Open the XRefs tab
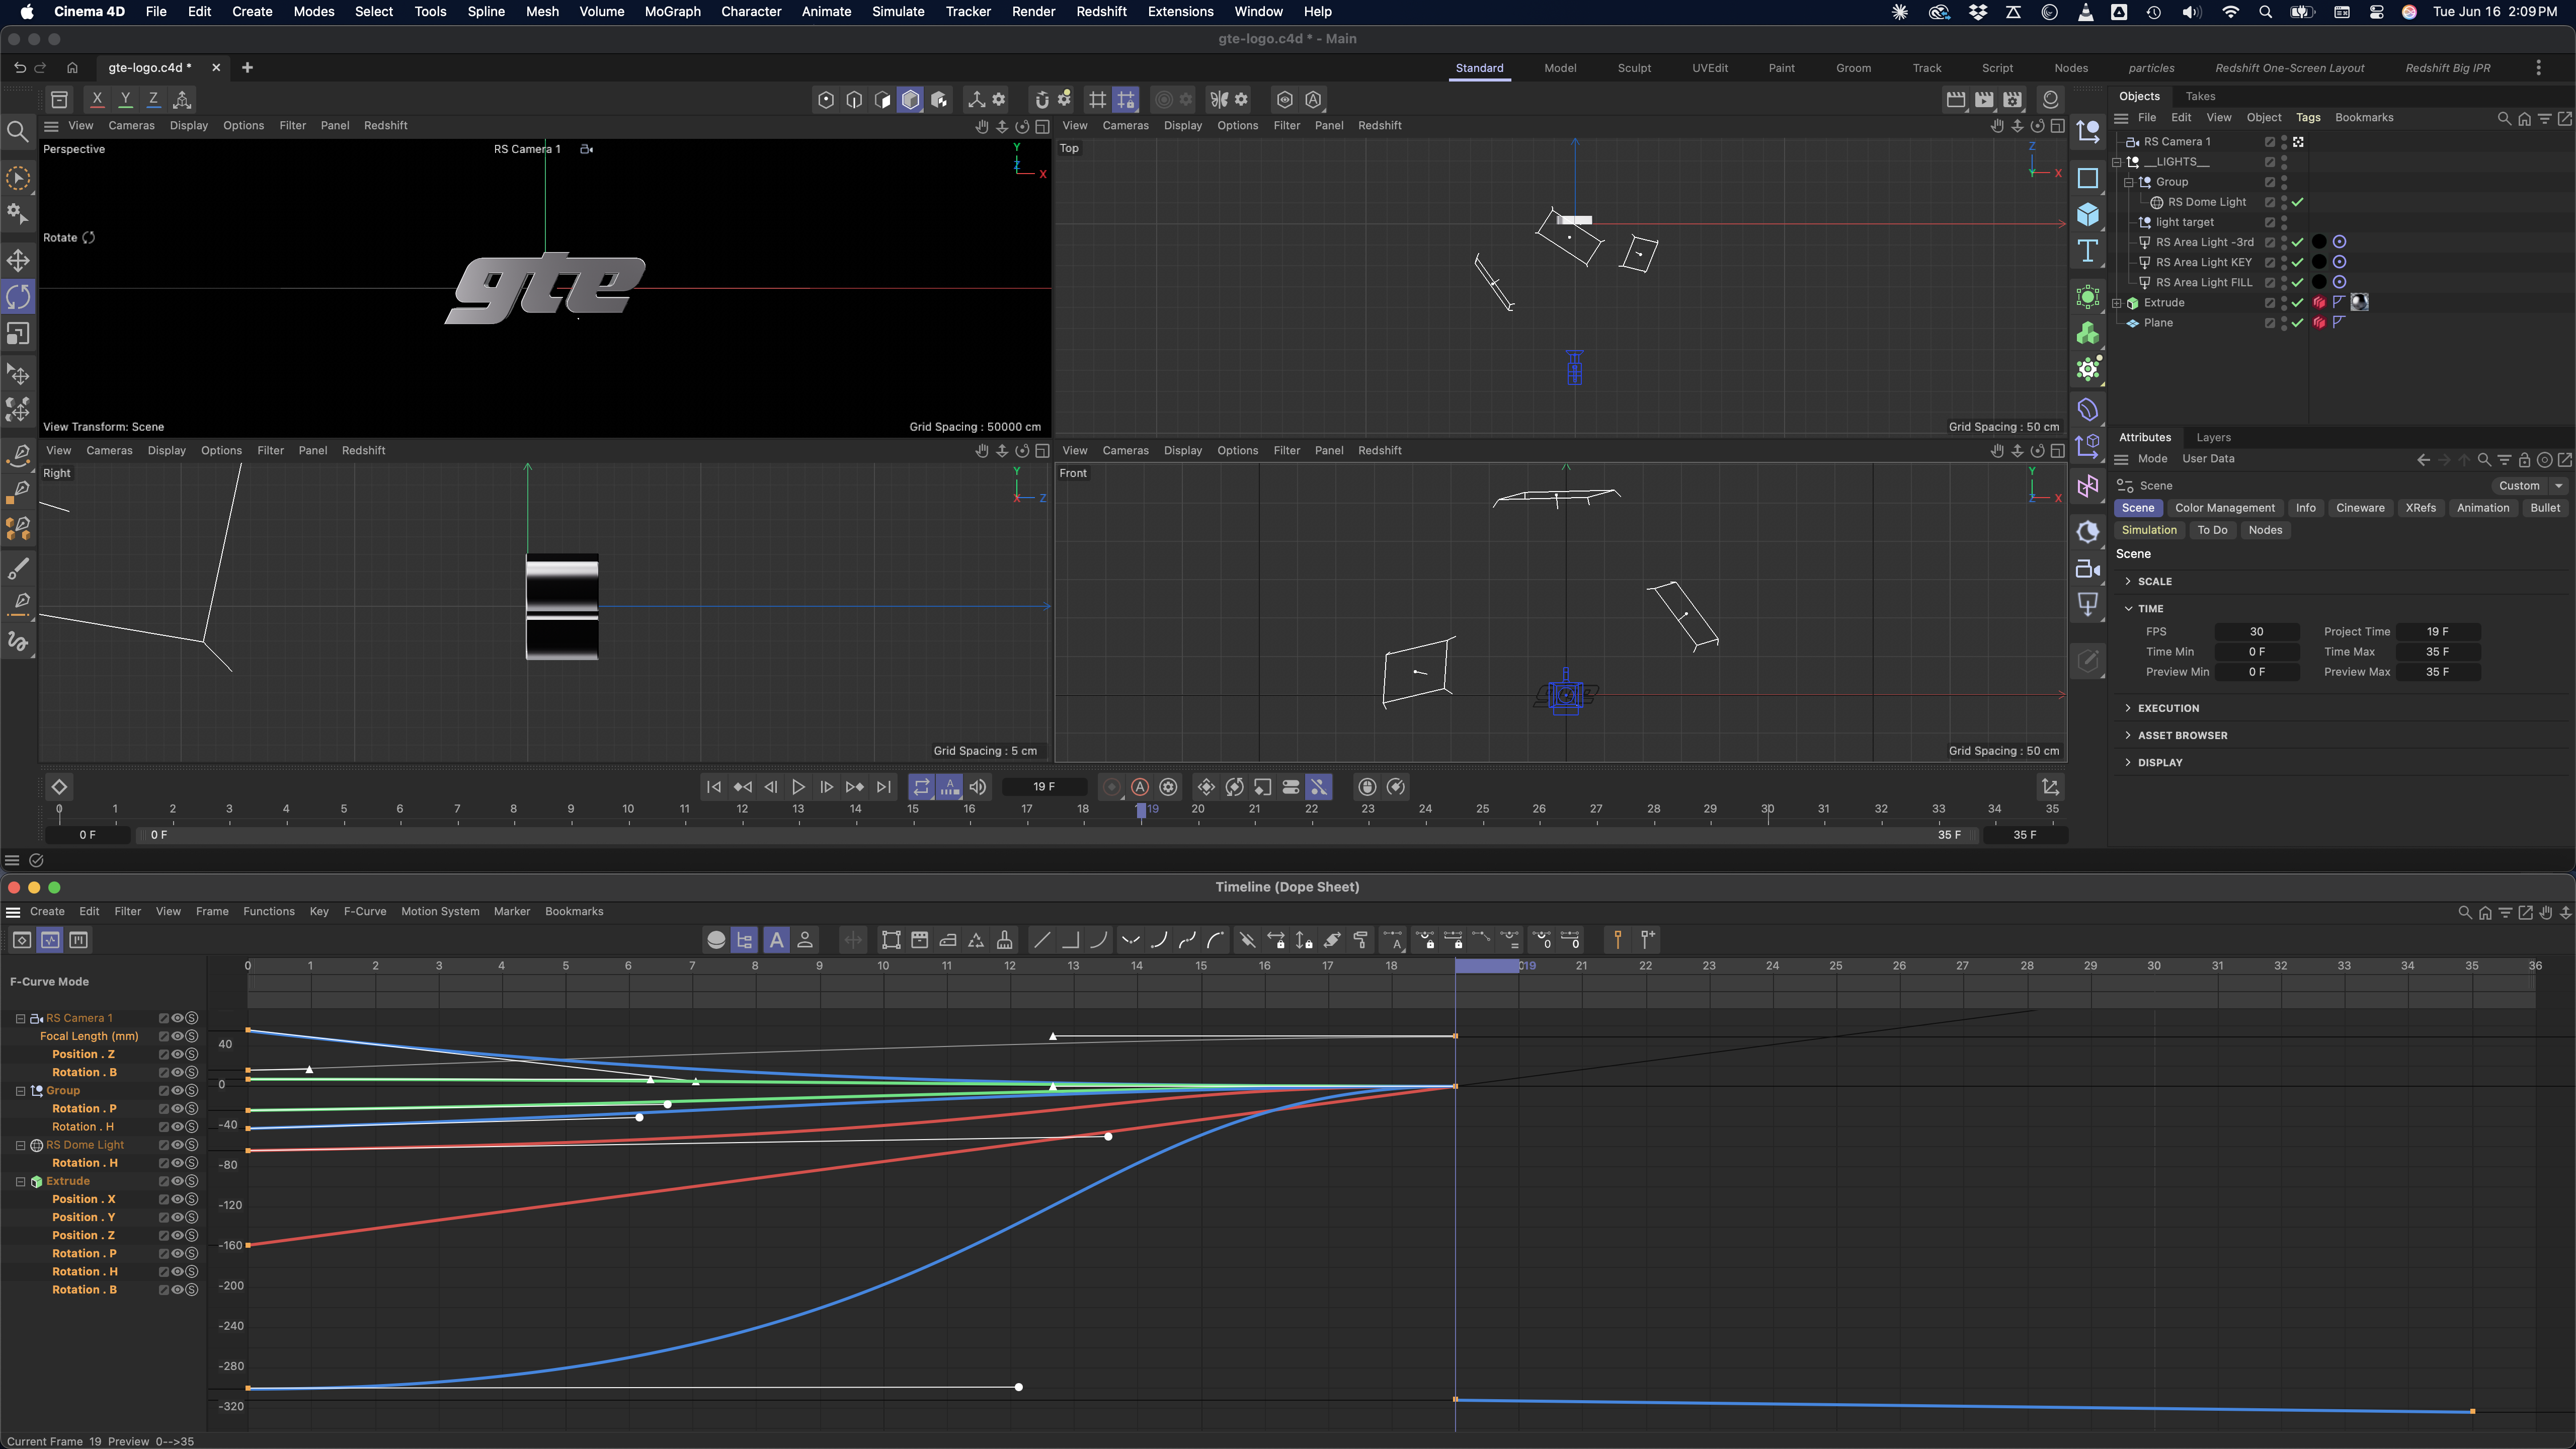Viewport: 2576px width, 1449px height. pyautogui.click(x=2420, y=508)
